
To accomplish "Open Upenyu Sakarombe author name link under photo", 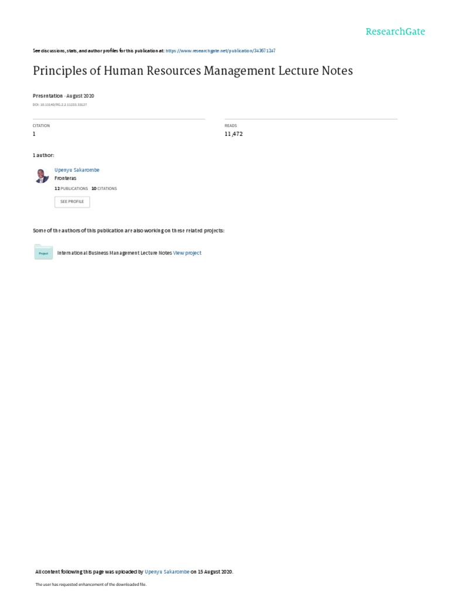I will (77, 170).
